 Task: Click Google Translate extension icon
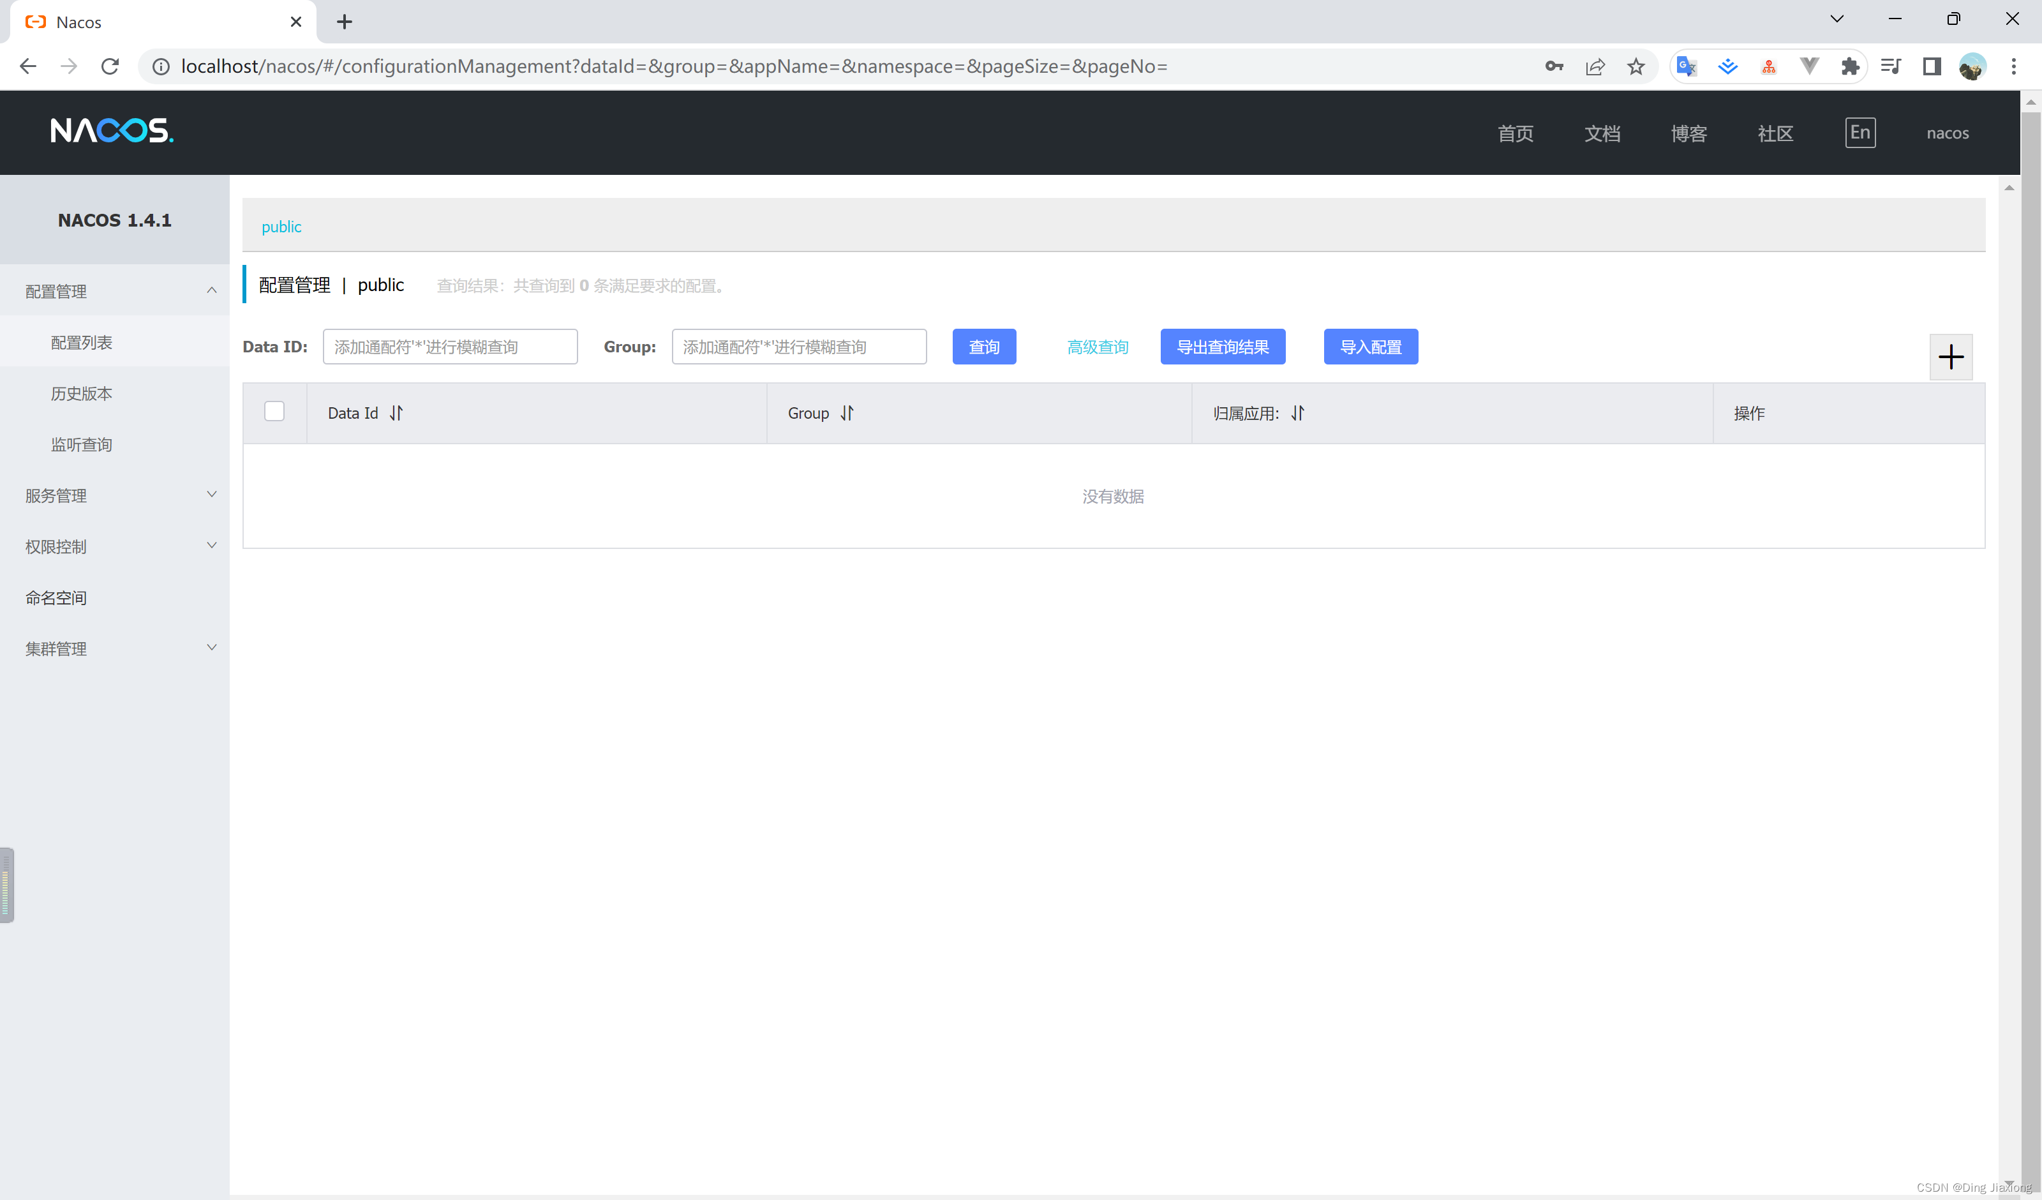1687,66
